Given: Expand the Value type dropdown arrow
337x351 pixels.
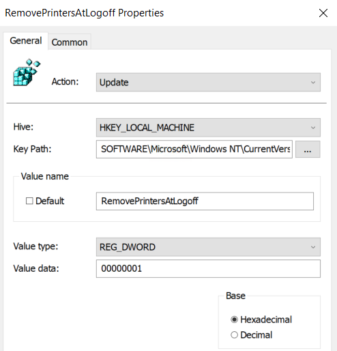Looking at the screenshot, I should tap(313, 247).
